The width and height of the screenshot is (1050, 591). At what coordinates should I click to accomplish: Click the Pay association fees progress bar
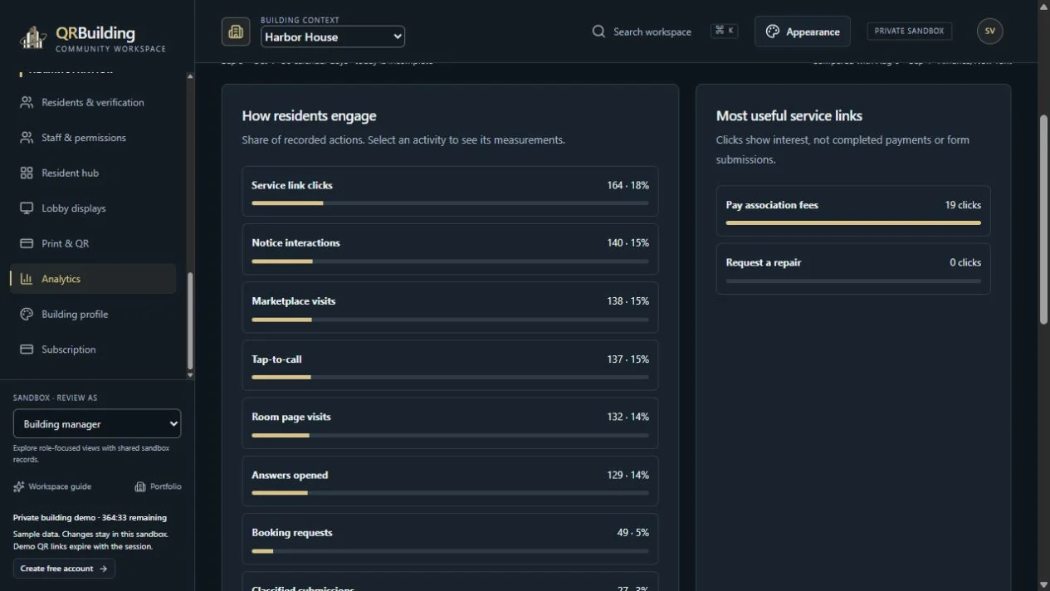tap(853, 222)
